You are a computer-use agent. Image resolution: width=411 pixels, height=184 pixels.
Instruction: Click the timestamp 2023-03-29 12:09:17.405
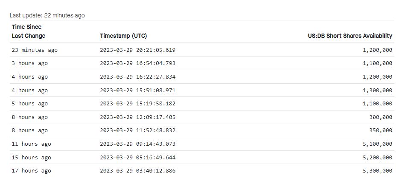pos(137,117)
